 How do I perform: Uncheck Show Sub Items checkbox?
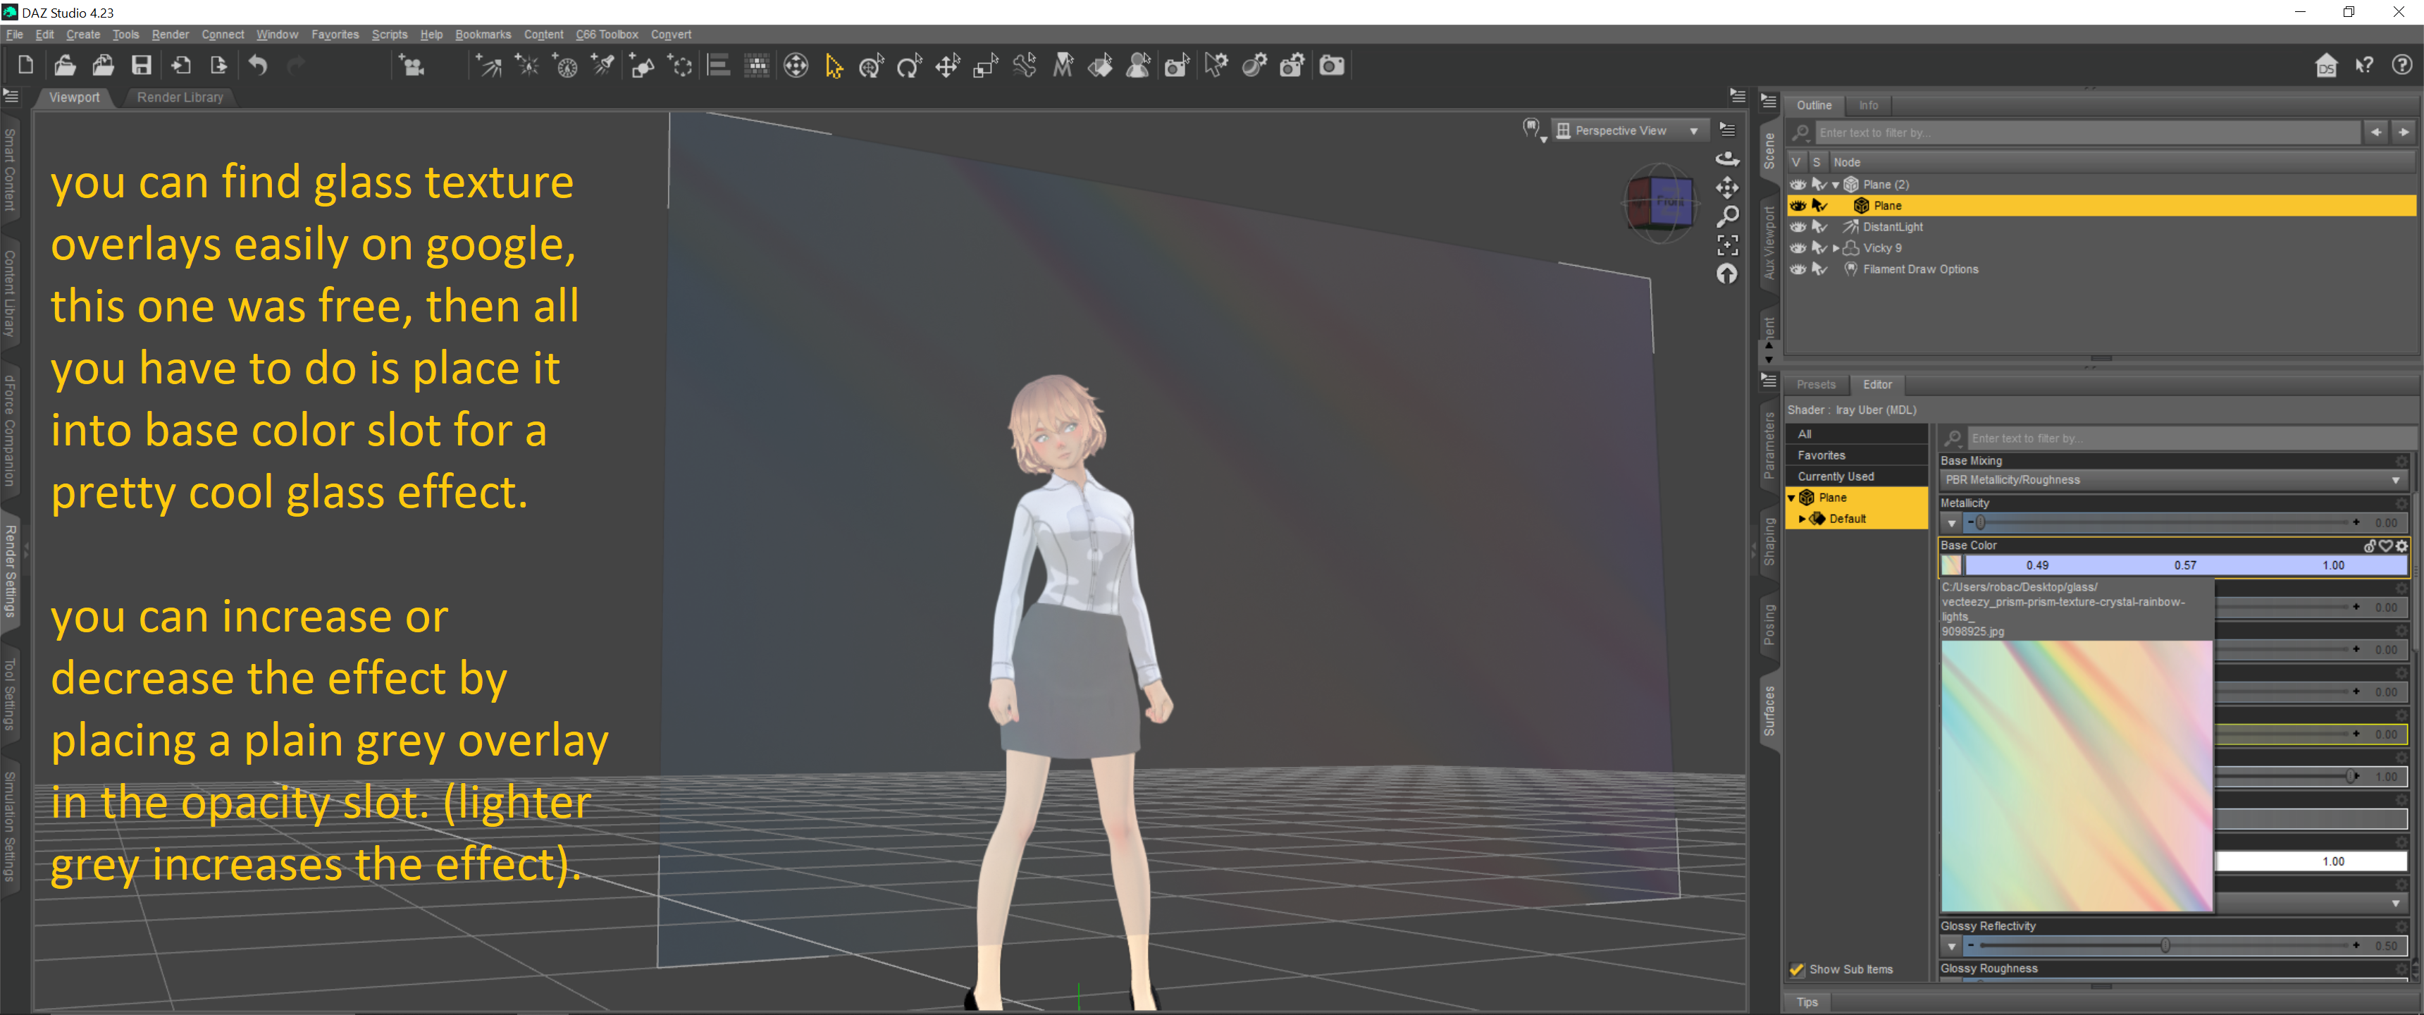[x=1798, y=970]
